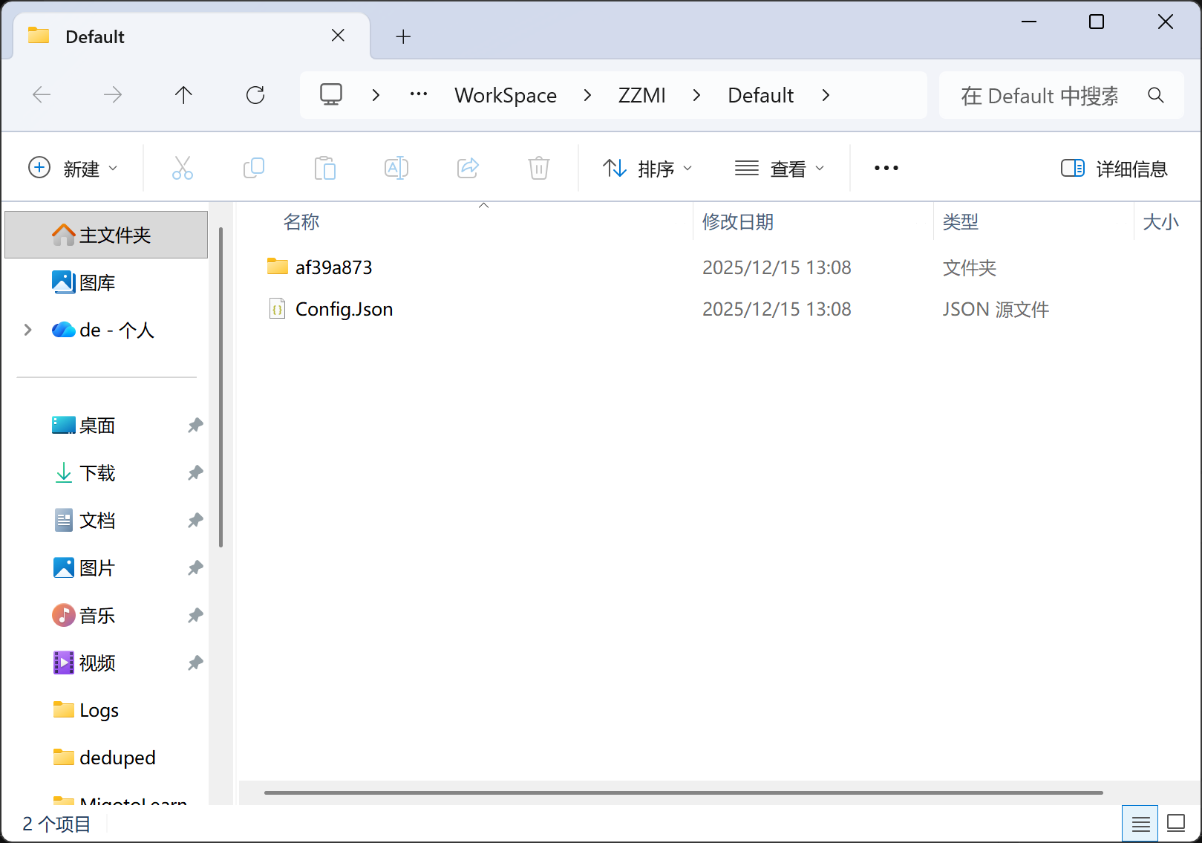Screen dimensions: 1202x843
Task: Sort files by the 修改日期 column header
Action: (737, 222)
